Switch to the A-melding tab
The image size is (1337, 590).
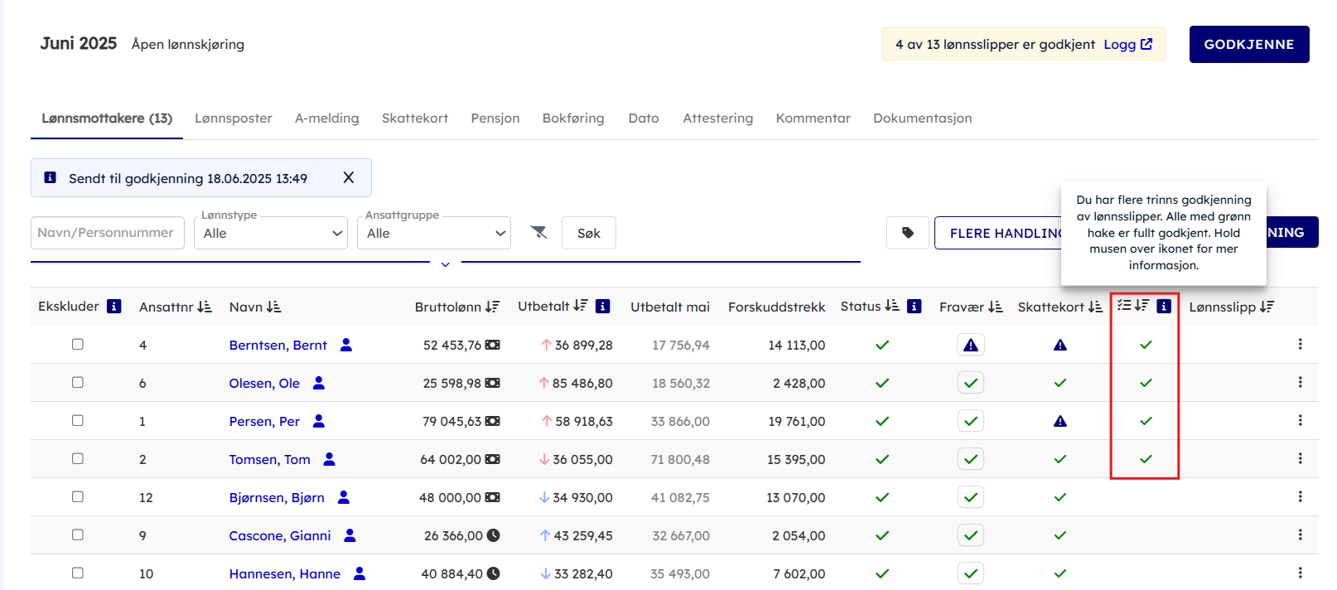[x=326, y=118]
